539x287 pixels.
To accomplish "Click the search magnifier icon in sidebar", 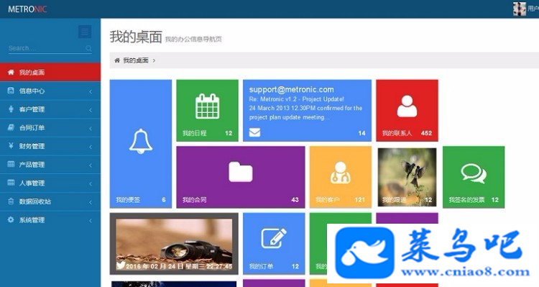I will pos(88,48).
